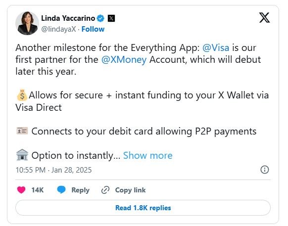Click the blue verified checkmark badge

click(100, 18)
